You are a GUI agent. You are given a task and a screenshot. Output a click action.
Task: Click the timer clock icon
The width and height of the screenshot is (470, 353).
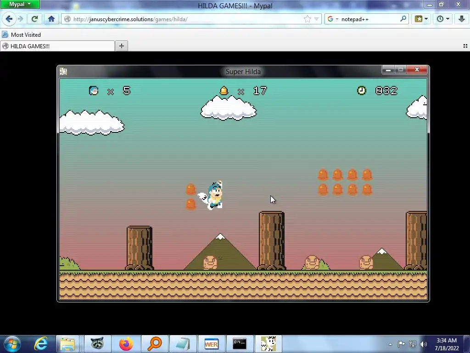[362, 91]
